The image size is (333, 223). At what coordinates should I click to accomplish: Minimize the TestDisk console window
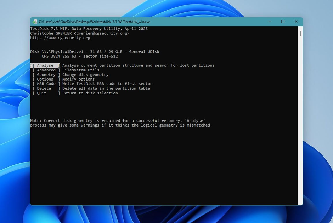coord(270,22)
